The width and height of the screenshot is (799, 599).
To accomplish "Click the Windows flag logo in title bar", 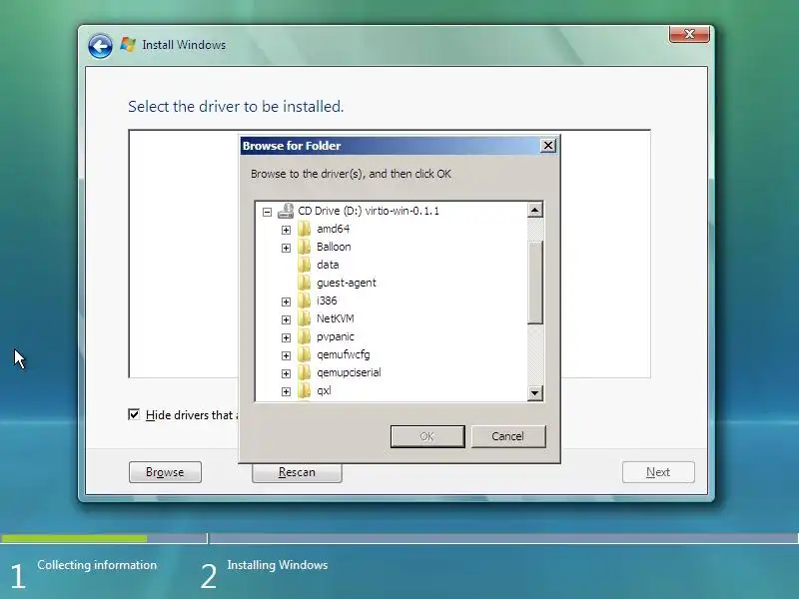I will coord(128,44).
